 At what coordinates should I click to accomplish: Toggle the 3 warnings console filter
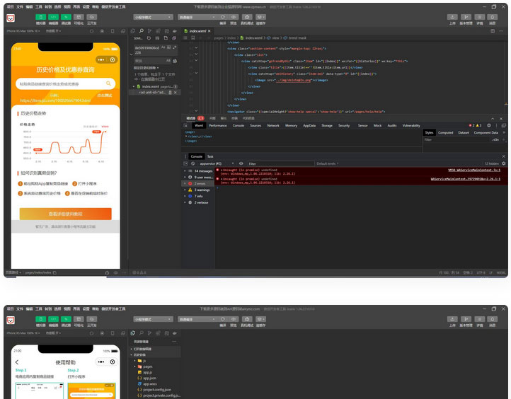click(x=202, y=190)
